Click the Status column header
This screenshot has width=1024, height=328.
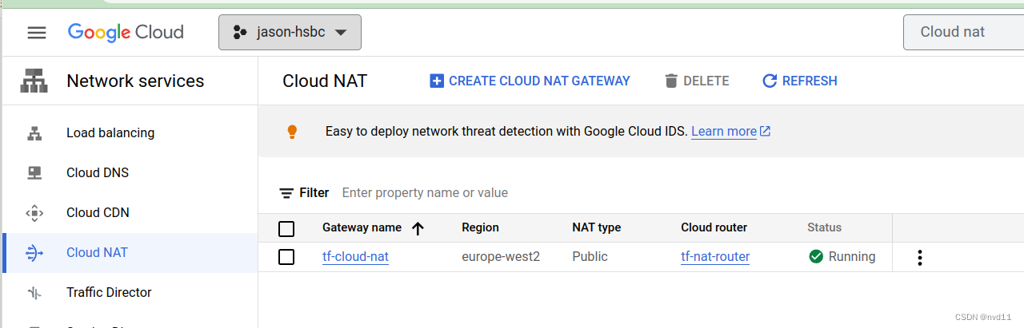click(824, 227)
